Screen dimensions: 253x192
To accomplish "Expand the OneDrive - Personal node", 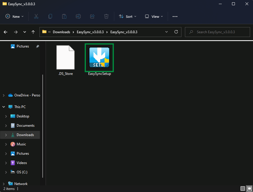I will click(x=4, y=95).
